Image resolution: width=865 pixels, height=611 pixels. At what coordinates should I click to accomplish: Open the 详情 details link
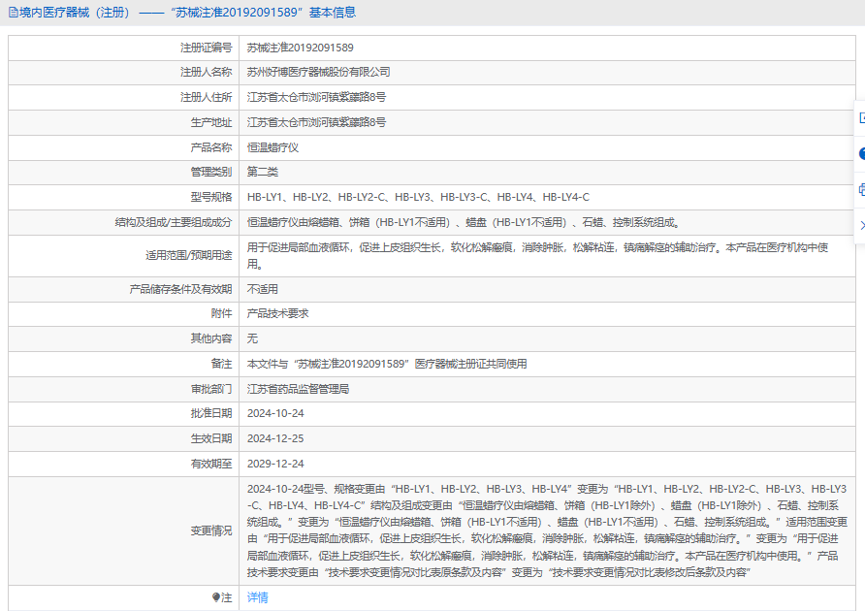point(258,597)
